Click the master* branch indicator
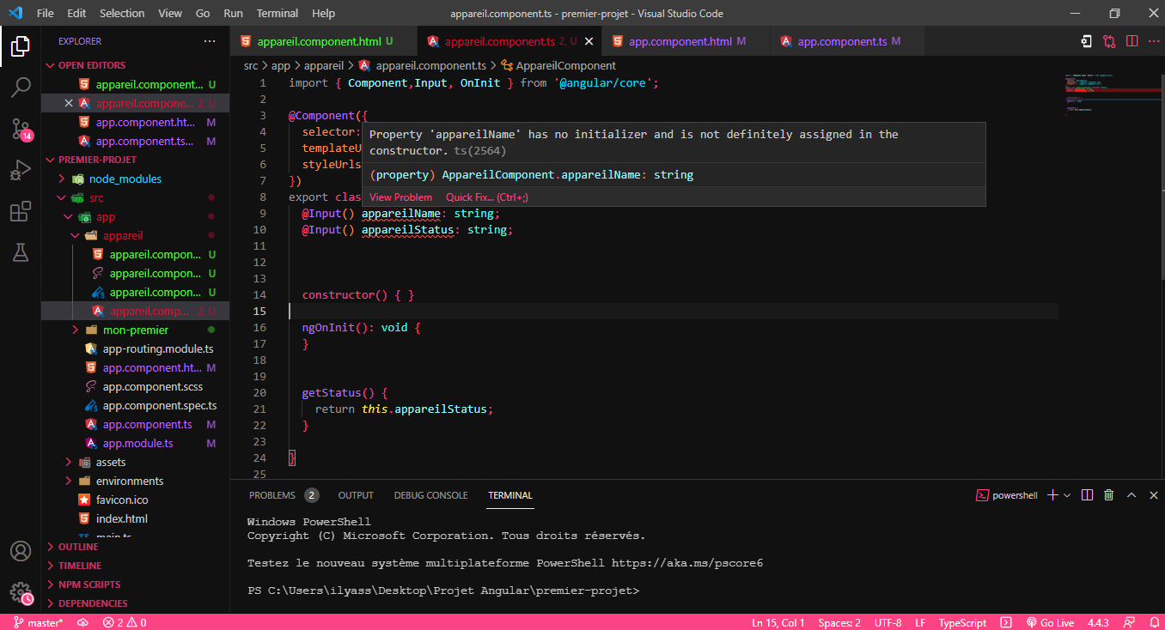1165x630 pixels. pyautogui.click(x=38, y=622)
